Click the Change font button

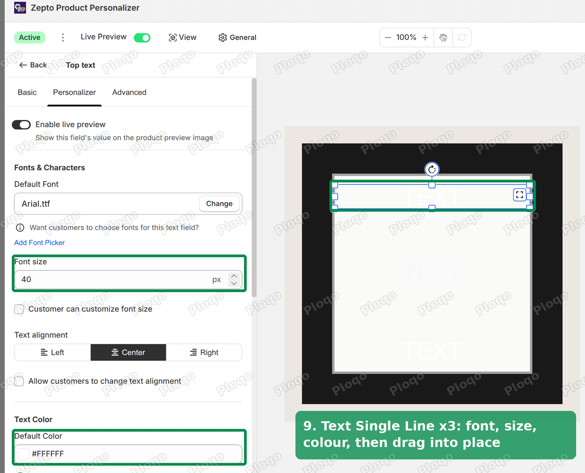tap(219, 204)
